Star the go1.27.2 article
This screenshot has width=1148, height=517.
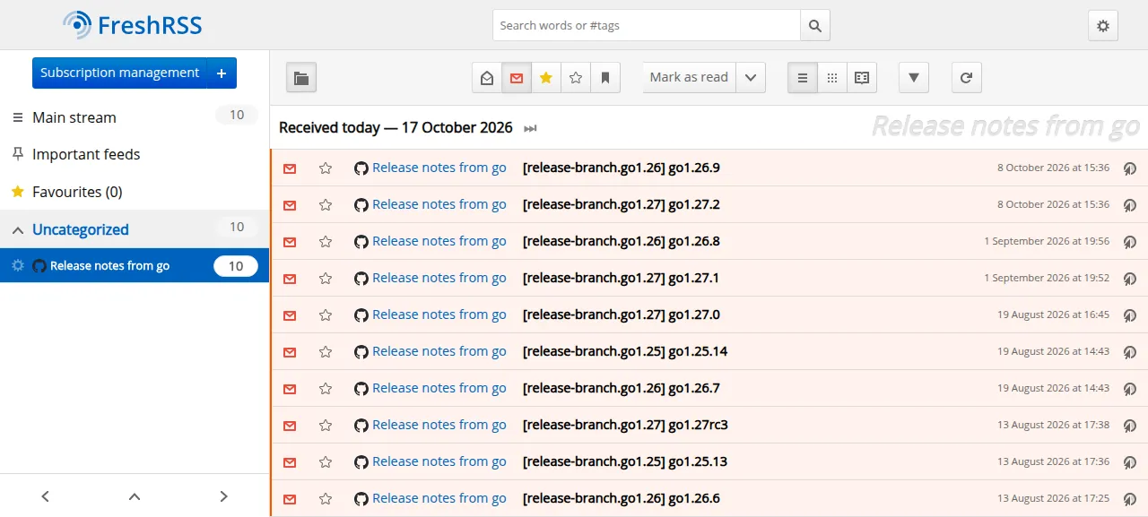click(326, 204)
